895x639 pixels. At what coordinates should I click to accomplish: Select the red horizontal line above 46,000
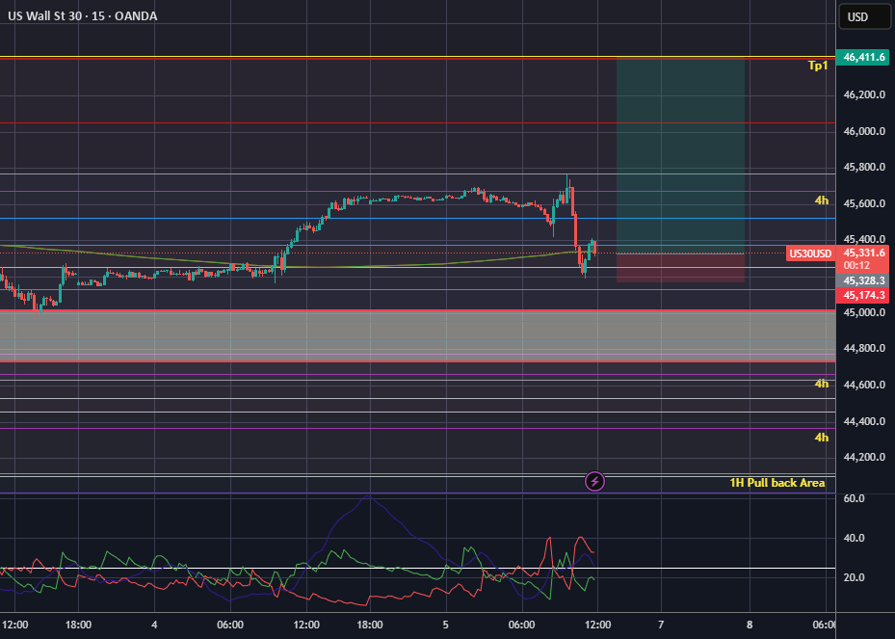[x=417, y=122]
